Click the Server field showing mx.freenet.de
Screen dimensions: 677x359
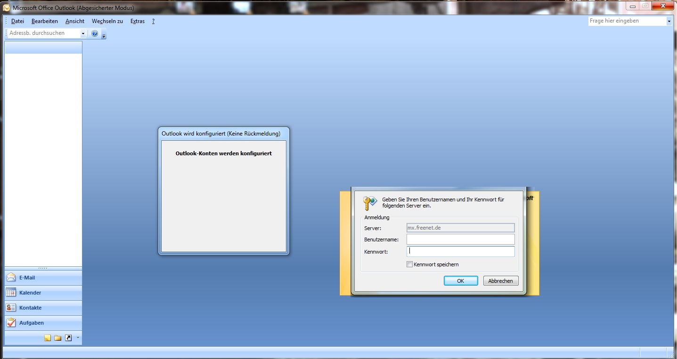(460, 228)
